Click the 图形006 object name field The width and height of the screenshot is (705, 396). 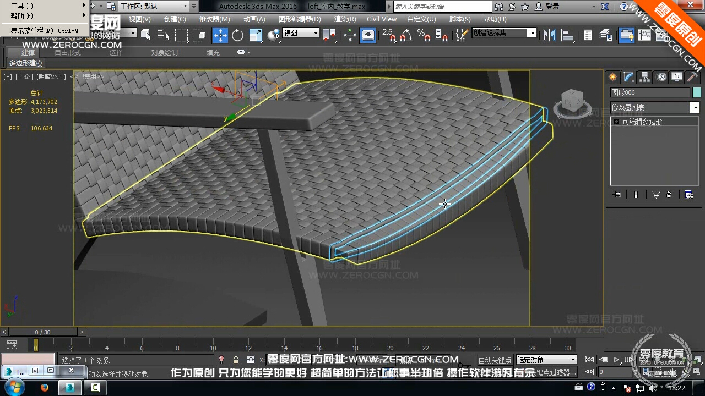pos(649,92)
